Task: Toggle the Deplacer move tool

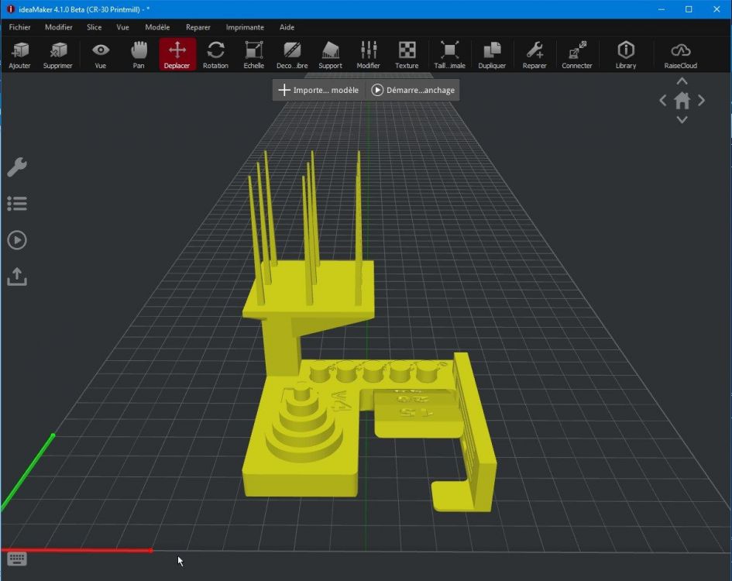Action: point(177,54)
